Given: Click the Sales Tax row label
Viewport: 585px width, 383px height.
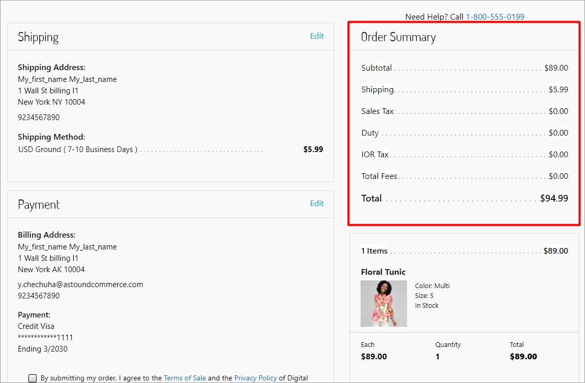Looking at the screenshot, I should click(377, 111).
